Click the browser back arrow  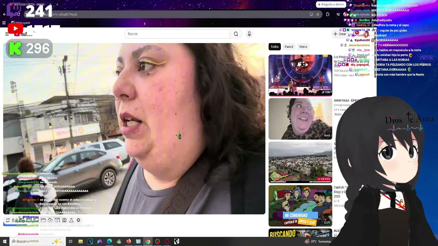pos(4,14)
